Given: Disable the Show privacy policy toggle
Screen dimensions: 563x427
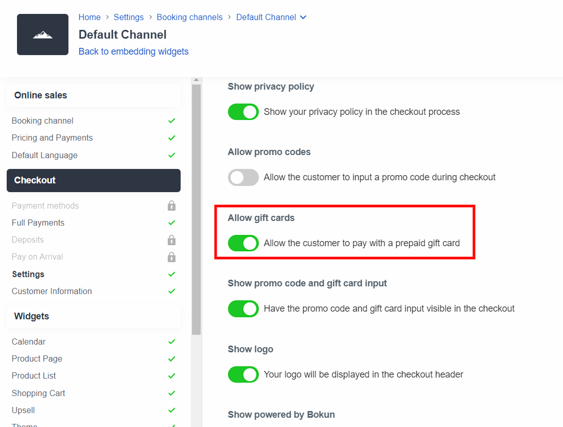Looking at the screenshot, I should tap(243, 112).
